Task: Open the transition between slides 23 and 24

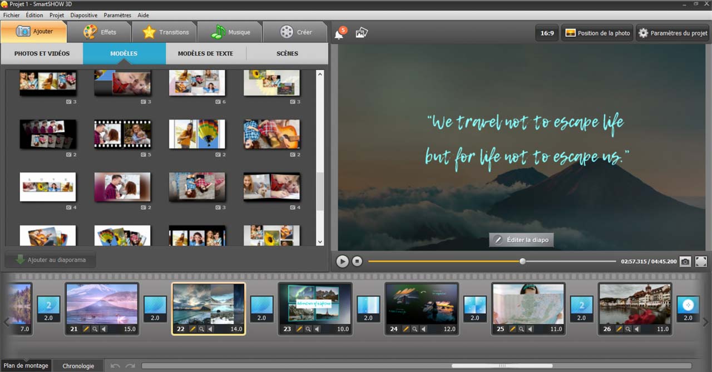Action: coord(368,309)
